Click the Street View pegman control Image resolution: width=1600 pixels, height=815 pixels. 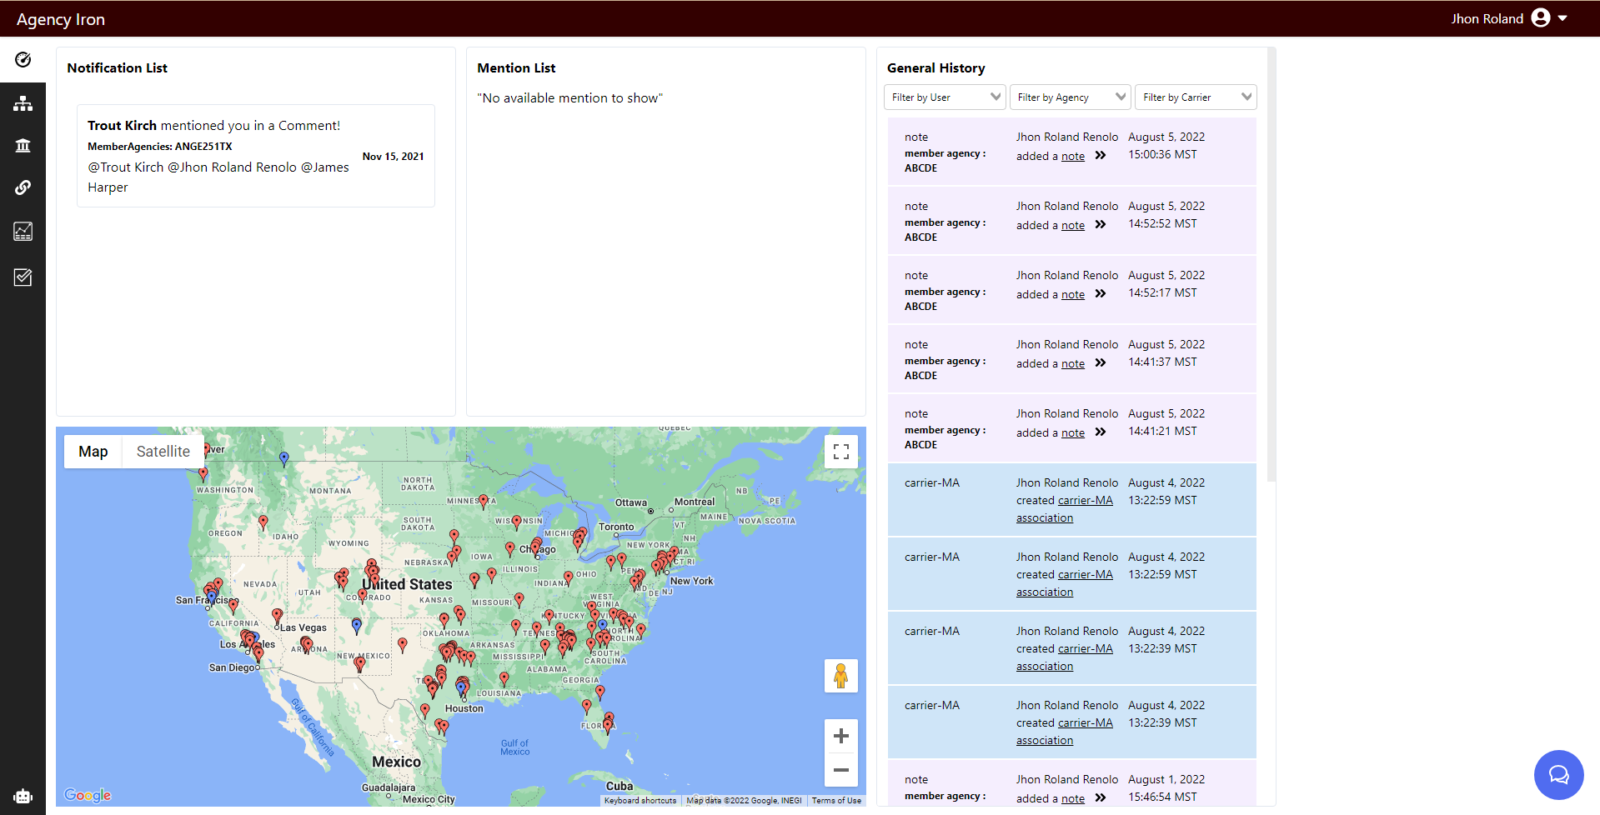point(840,676)
